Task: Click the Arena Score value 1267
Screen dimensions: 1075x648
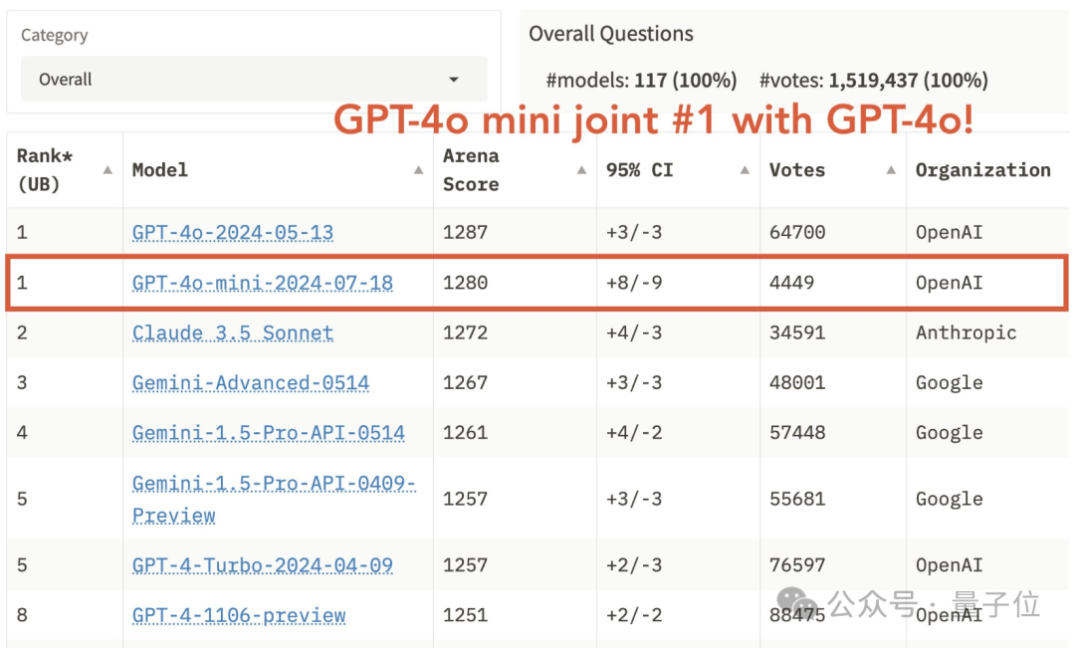Action: [x=465, y=382]
